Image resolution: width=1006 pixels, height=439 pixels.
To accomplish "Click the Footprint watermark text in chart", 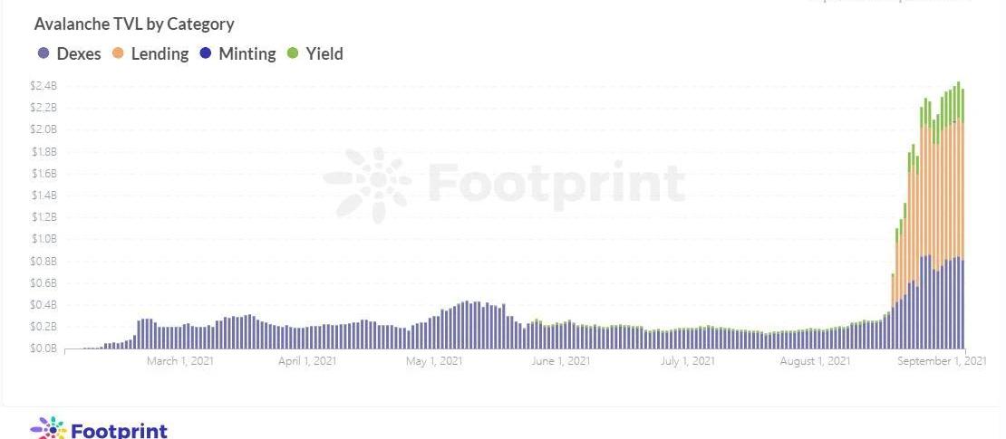I will click(556, 185).
